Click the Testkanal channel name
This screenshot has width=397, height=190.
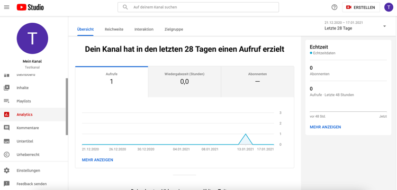click(32, 68)
